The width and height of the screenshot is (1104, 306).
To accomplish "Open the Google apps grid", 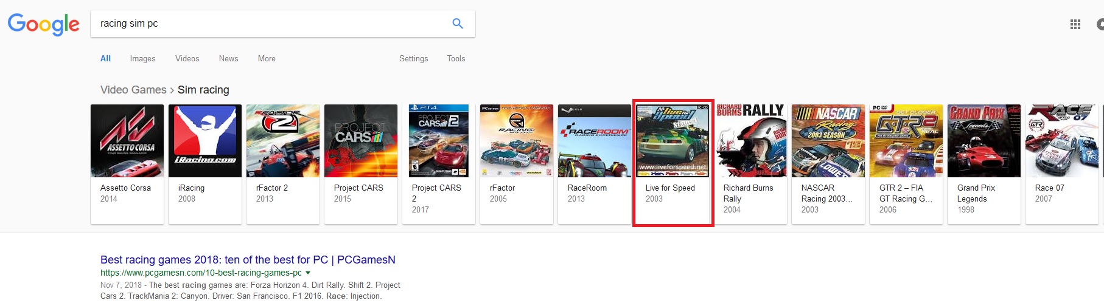I will click(x=1075, y=24).
